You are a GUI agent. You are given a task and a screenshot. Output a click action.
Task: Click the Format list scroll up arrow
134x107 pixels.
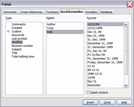tap(126, 25)
